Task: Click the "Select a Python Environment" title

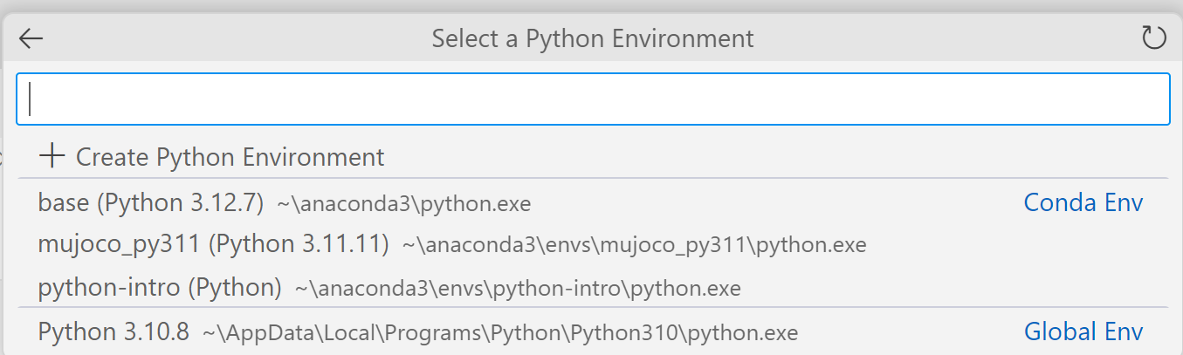Action: pyautogui.click(x=592, y=38)
